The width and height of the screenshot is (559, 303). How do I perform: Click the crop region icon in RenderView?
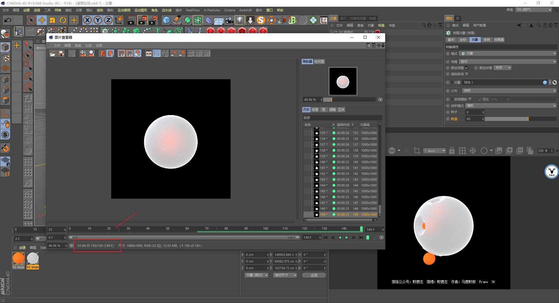tap(417, 151)
